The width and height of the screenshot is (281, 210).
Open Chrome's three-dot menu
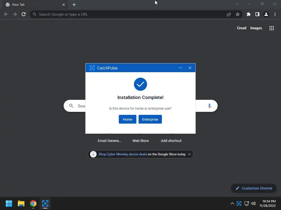(275, 14)
